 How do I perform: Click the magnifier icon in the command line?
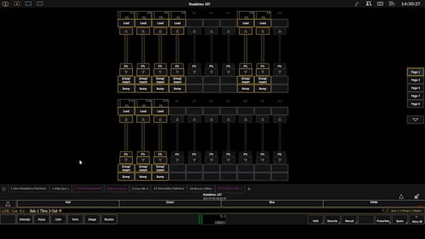pos(383,210)
